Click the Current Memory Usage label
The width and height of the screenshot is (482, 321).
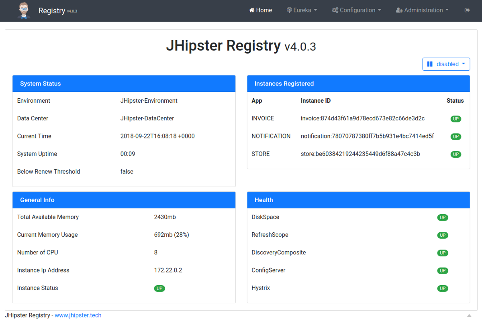point(47,235)
